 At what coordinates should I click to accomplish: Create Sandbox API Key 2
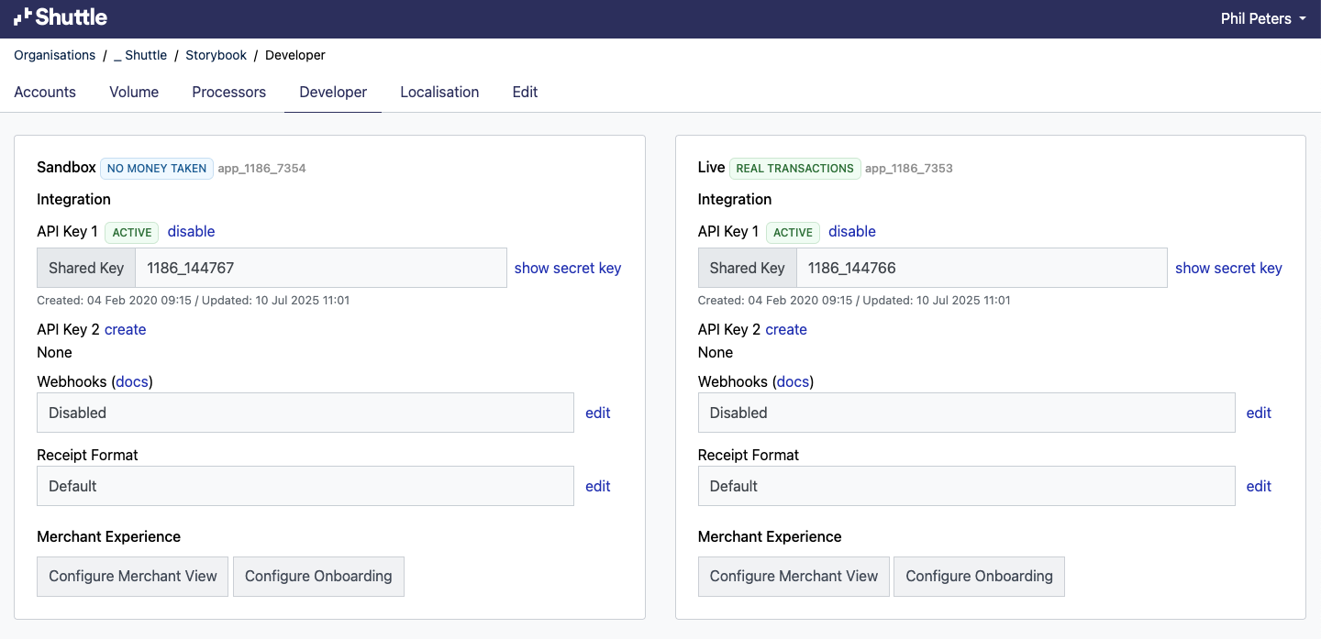(x=126, y=330)
